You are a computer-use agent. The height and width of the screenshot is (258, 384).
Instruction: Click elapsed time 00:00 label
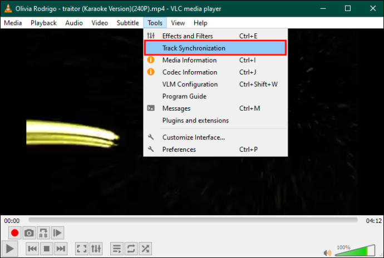12,221
